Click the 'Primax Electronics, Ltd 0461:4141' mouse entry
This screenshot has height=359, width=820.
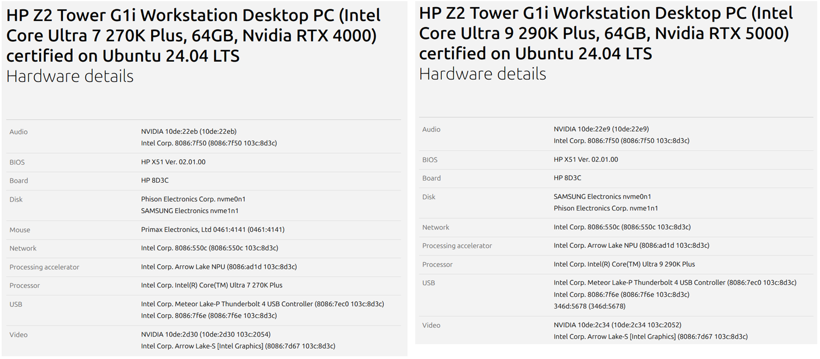click(213, 230)
